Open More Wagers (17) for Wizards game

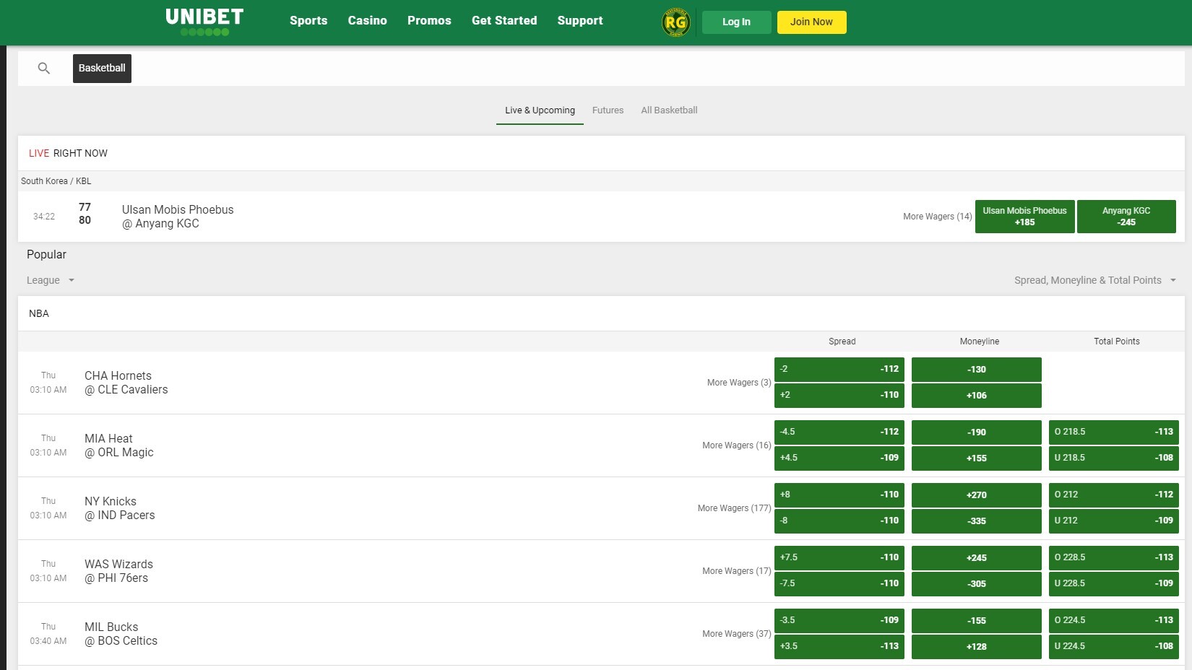tap(736, 571)
